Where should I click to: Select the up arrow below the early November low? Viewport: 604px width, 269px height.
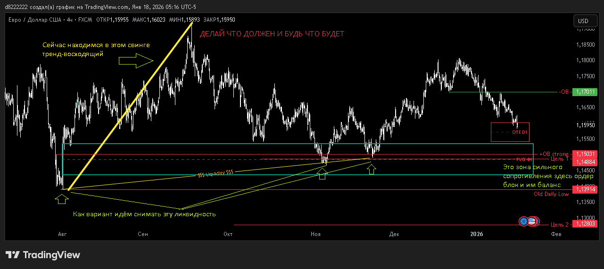coord(322,175)
